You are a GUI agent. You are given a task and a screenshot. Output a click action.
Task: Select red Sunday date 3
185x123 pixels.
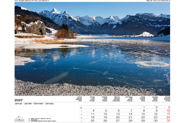[x=169, y=107]
